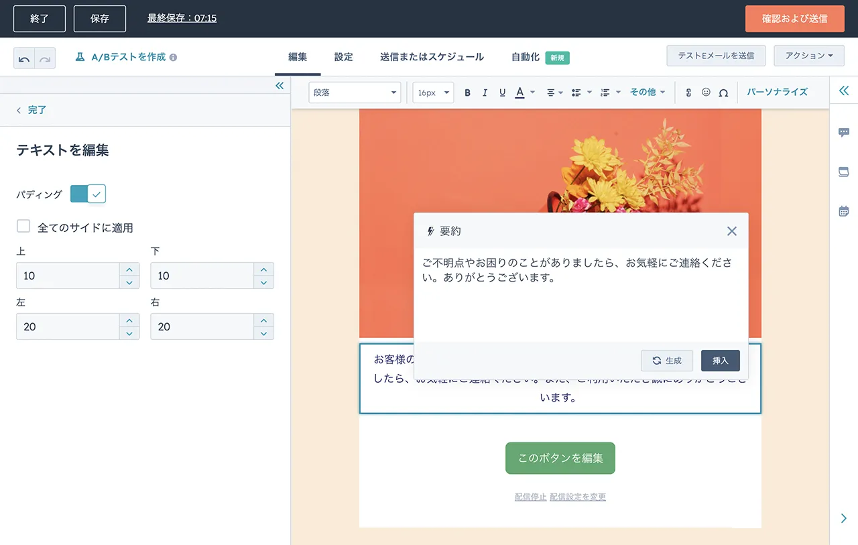Click the undo arrow icon
The height and width of the screenshot is (545, 858).
point(24,58)
